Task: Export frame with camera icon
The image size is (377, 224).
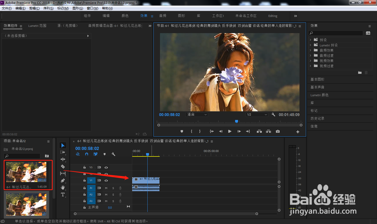Action: 278,131
